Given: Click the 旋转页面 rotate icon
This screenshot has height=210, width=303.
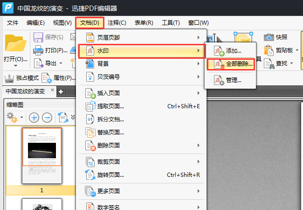Looking at the screenshot, I should click(x=90, y=175).
